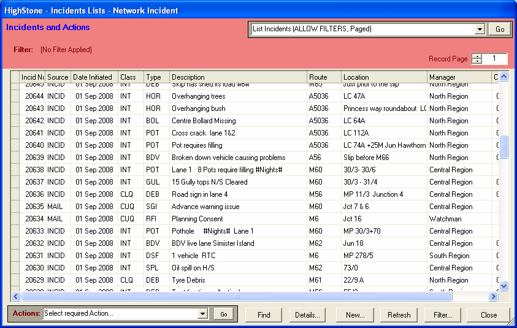
Task: Sort by Description column header
Action: pos(238,77)
